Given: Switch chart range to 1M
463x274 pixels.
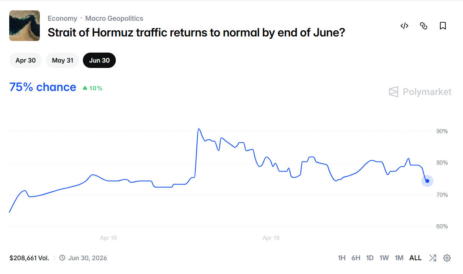Looking at the screenshot, I should (x=399, y=258).
